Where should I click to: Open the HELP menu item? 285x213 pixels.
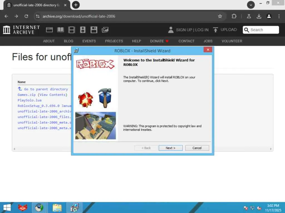(136, 41)
